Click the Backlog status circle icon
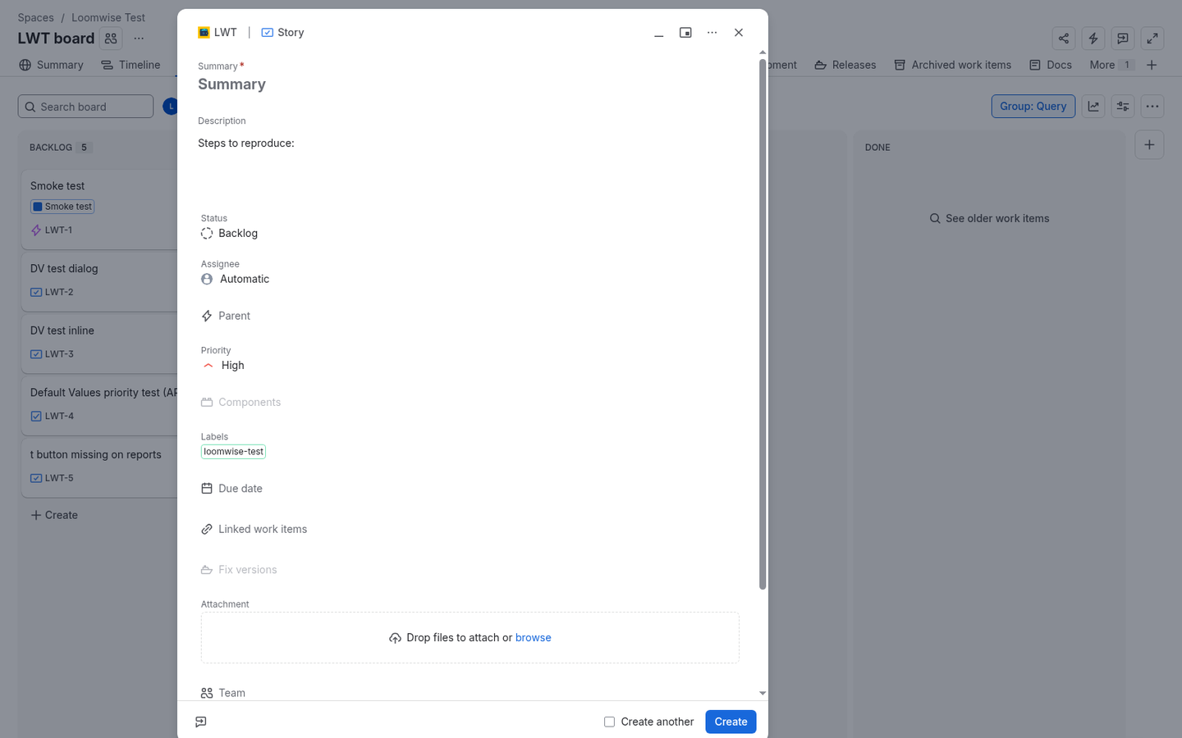The width and height of the screenshot is (1182, 738). pyautogui.click(x=207, y=234)
